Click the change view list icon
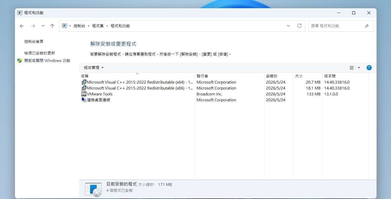 click(x=352, y=68)
